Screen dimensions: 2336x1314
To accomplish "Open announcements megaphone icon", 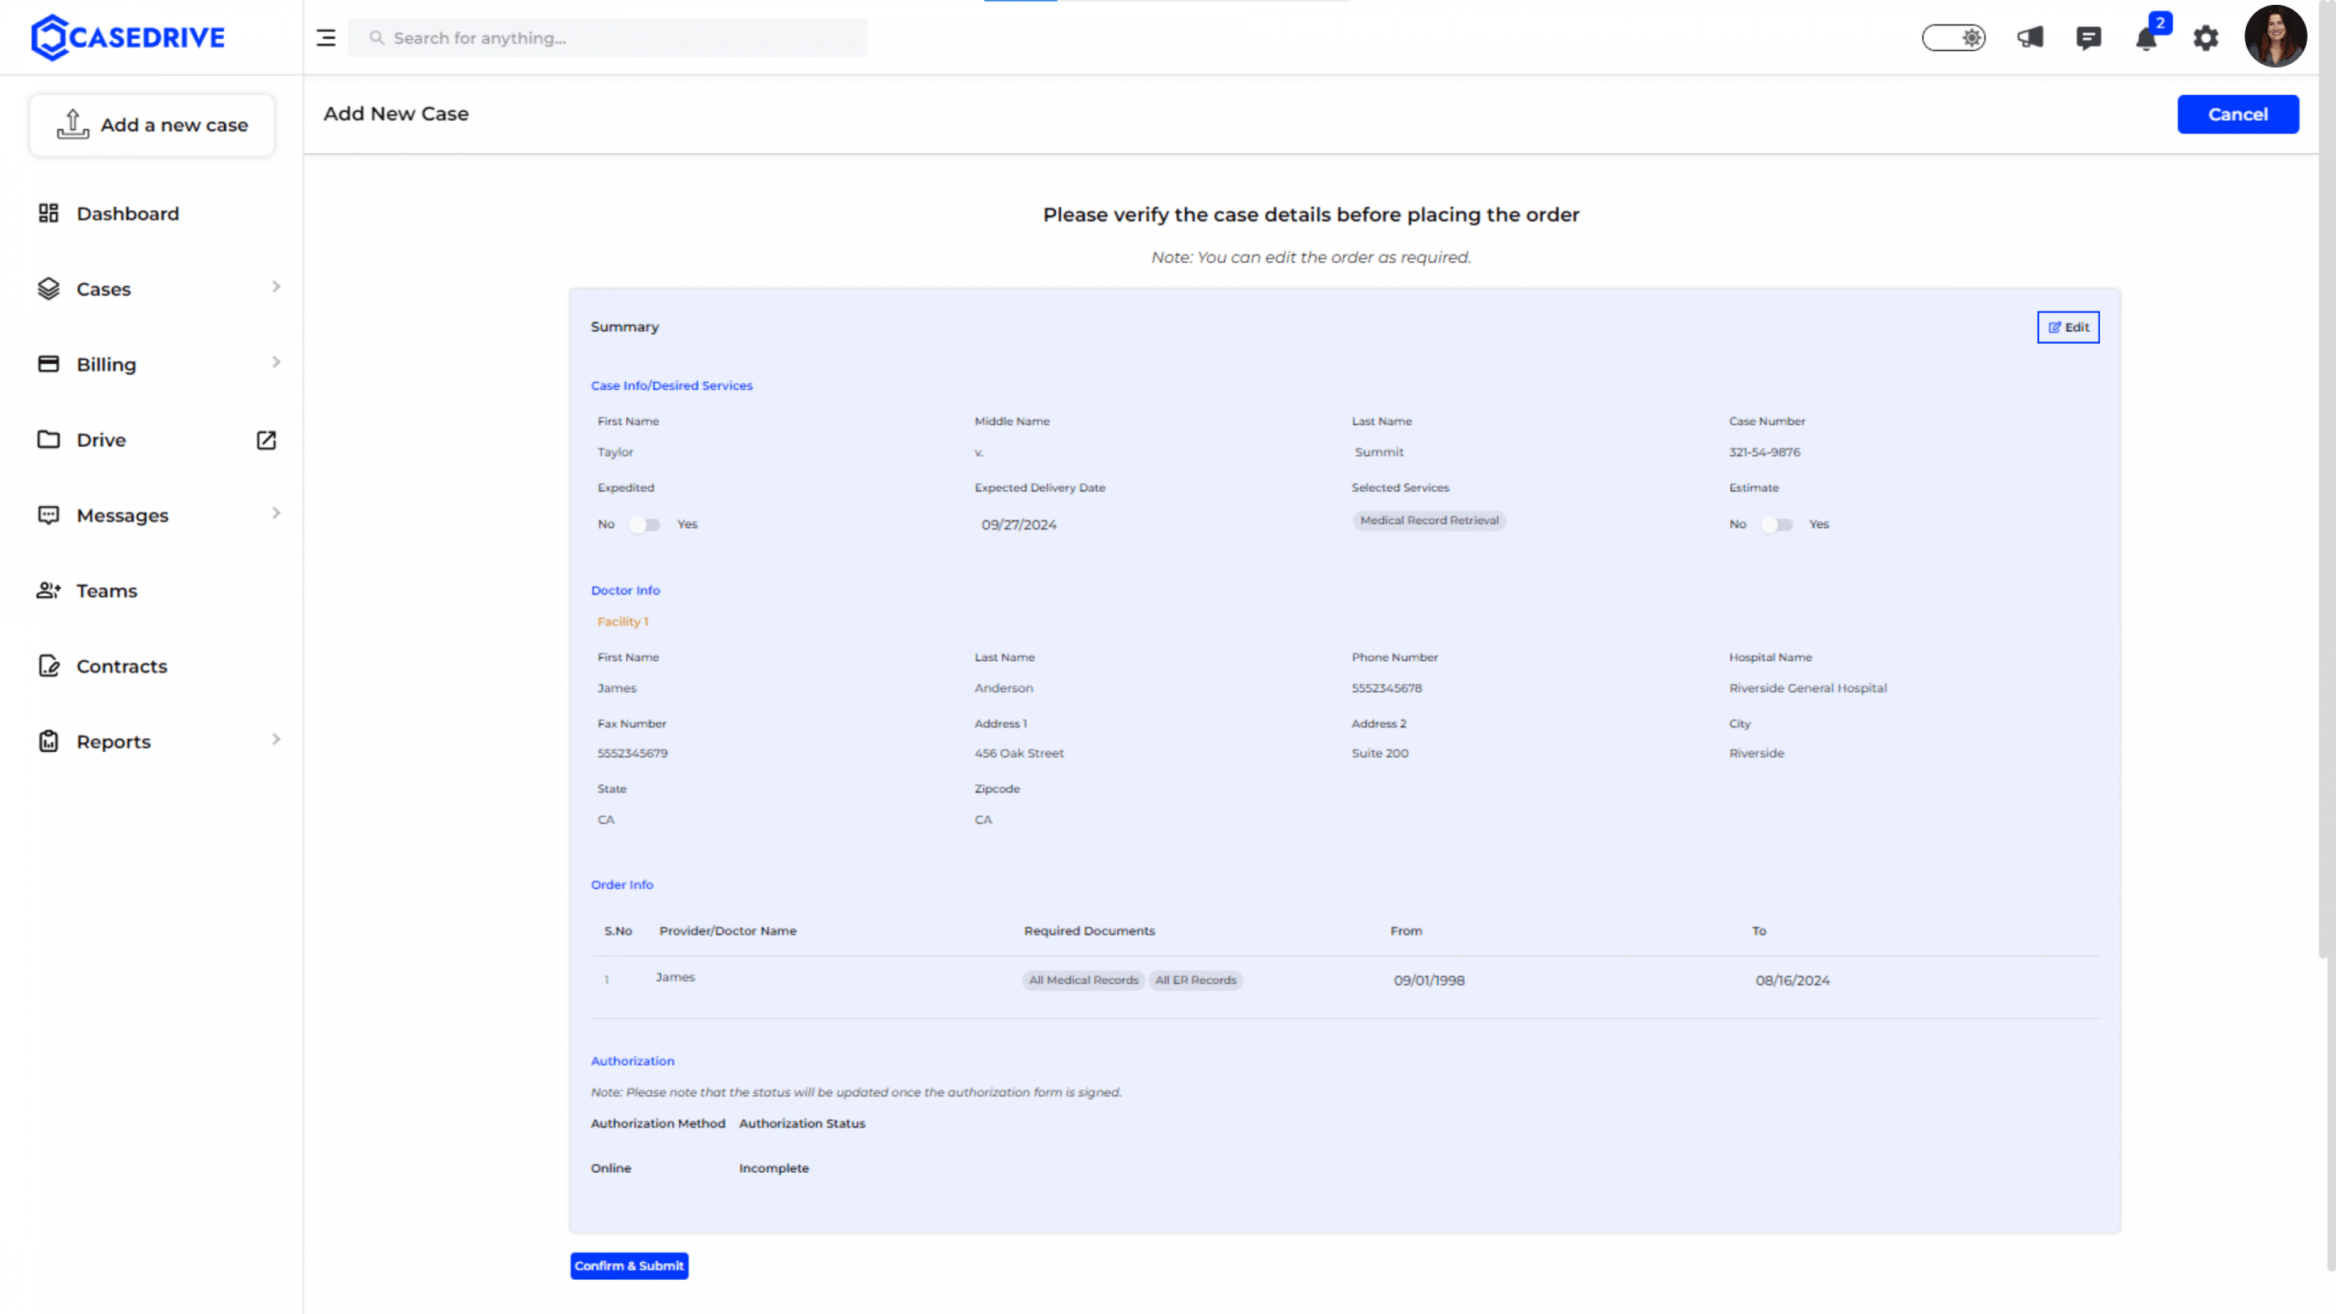I will [2029, 37].
